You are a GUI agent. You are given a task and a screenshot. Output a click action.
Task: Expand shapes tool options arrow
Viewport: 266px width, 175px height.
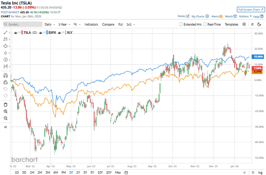click(x=10, y=46)
